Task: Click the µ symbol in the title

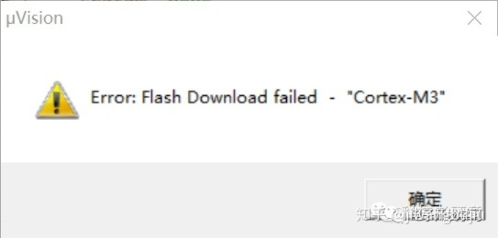Action: [10, 20]
